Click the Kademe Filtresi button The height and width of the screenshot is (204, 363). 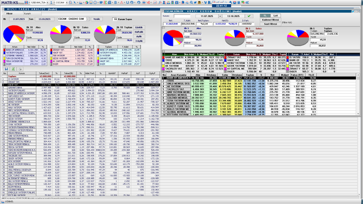tap(270, 20)
